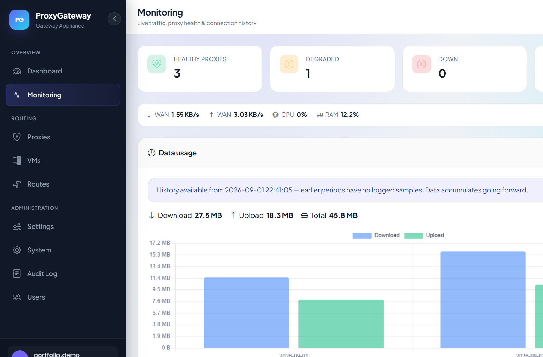This screenshot has width=543, height=357.
Task: Click the WAN upload arrow icon
Action: click(x=211, y=115)
